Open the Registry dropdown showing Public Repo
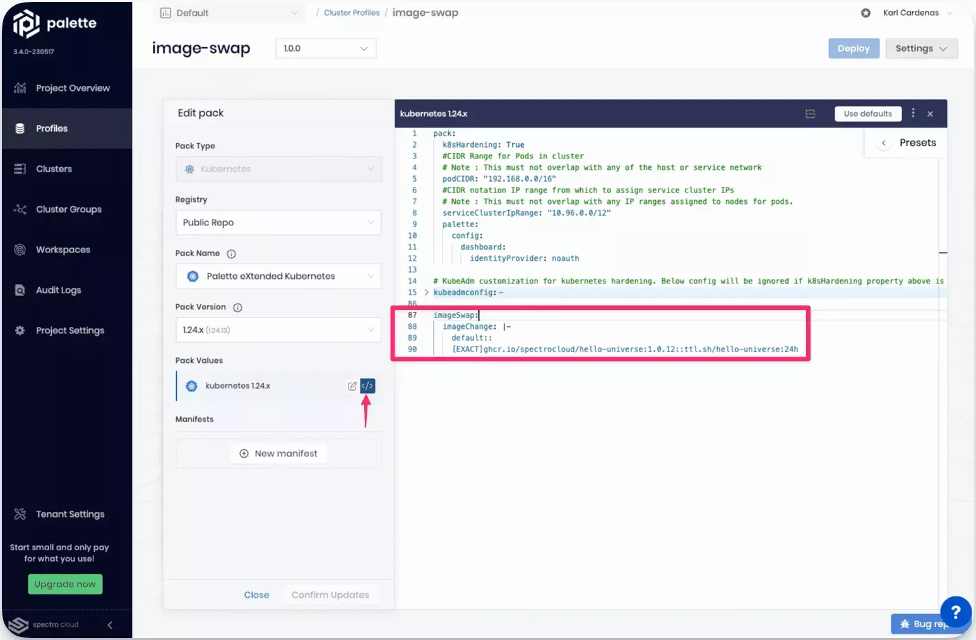The width and height of the screenshot is (976, 640). tap(277, 222)
